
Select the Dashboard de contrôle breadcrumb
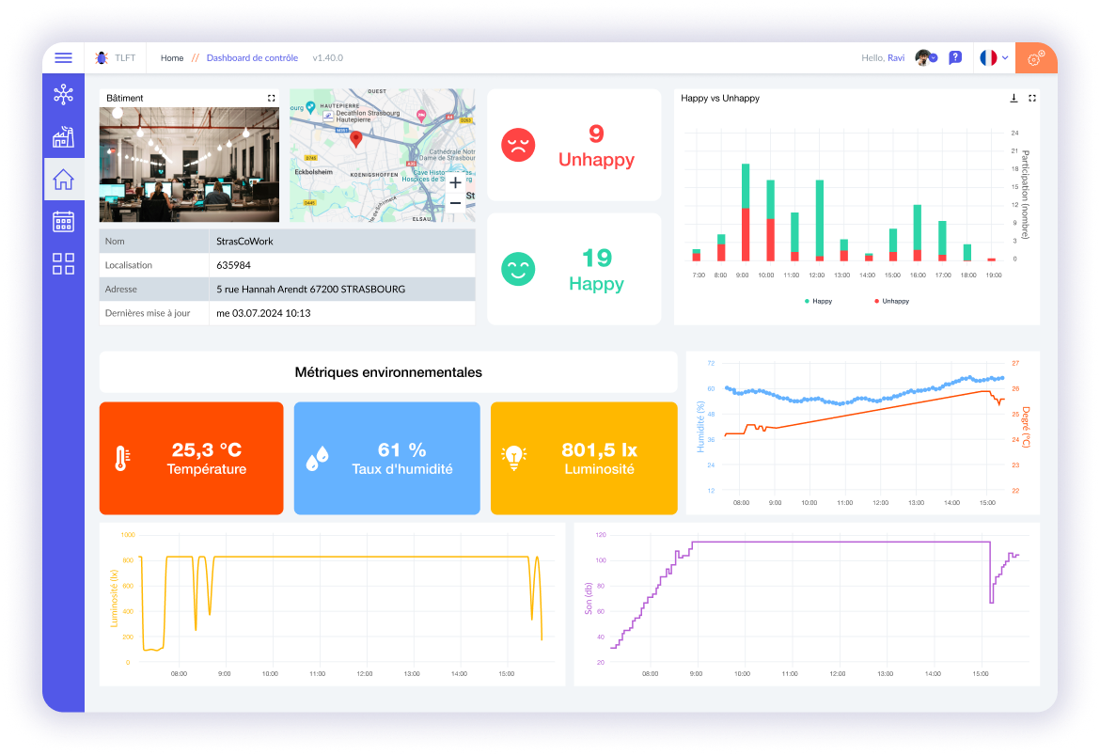coord(252,57)
